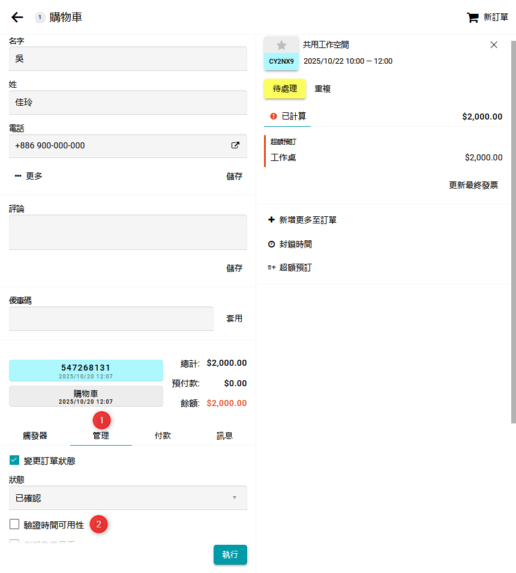Switch to the 付款 tab
Viewport: 516px width, 573px height.
point(163,435)
